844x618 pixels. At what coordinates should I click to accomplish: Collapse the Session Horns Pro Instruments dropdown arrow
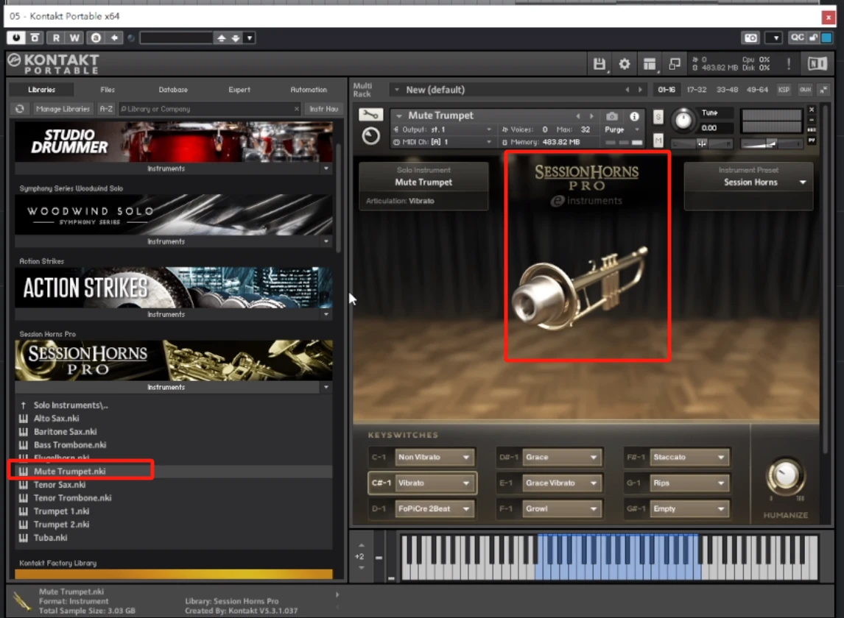point(326,387)
